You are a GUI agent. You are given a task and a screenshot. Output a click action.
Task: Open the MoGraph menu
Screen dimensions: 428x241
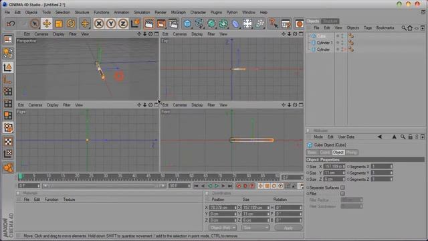tap(179, 12)
